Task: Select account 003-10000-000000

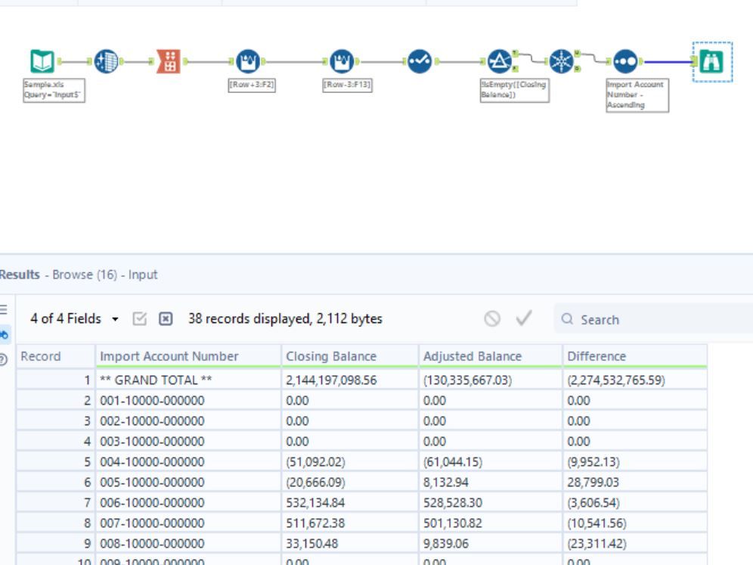Action: [188, 441]
